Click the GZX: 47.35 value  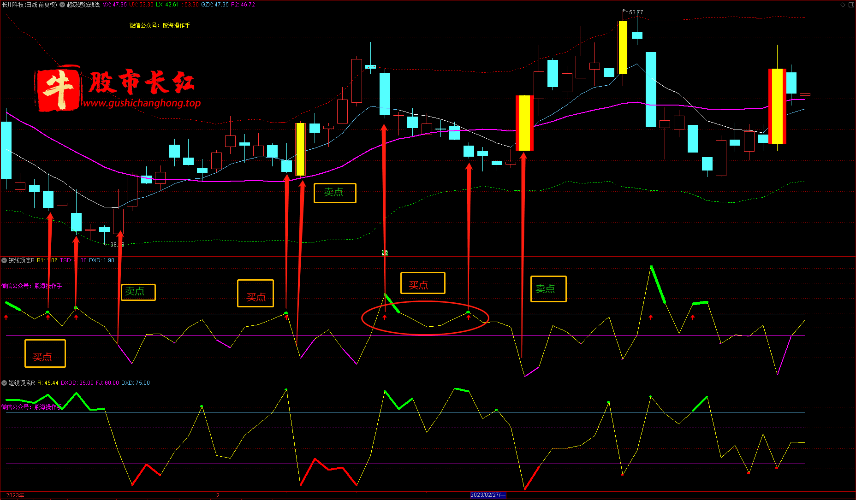pyautogui.click(x=215, y=5)
